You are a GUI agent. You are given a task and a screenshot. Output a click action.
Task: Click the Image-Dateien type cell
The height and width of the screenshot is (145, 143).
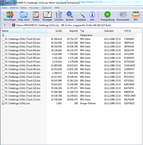point(88,103)
